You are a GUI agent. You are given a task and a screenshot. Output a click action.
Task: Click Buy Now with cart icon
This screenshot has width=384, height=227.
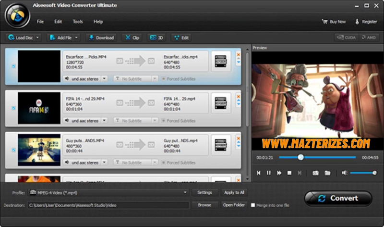point(334,22)
